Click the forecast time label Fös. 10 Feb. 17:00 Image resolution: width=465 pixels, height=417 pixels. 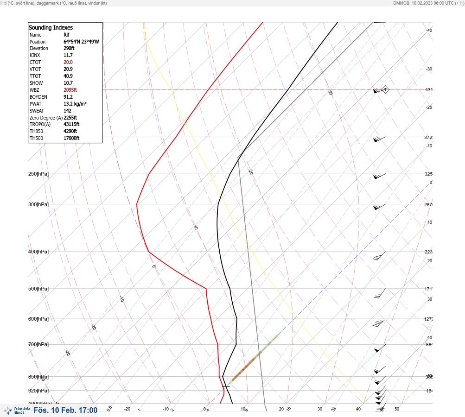[65, 410]
